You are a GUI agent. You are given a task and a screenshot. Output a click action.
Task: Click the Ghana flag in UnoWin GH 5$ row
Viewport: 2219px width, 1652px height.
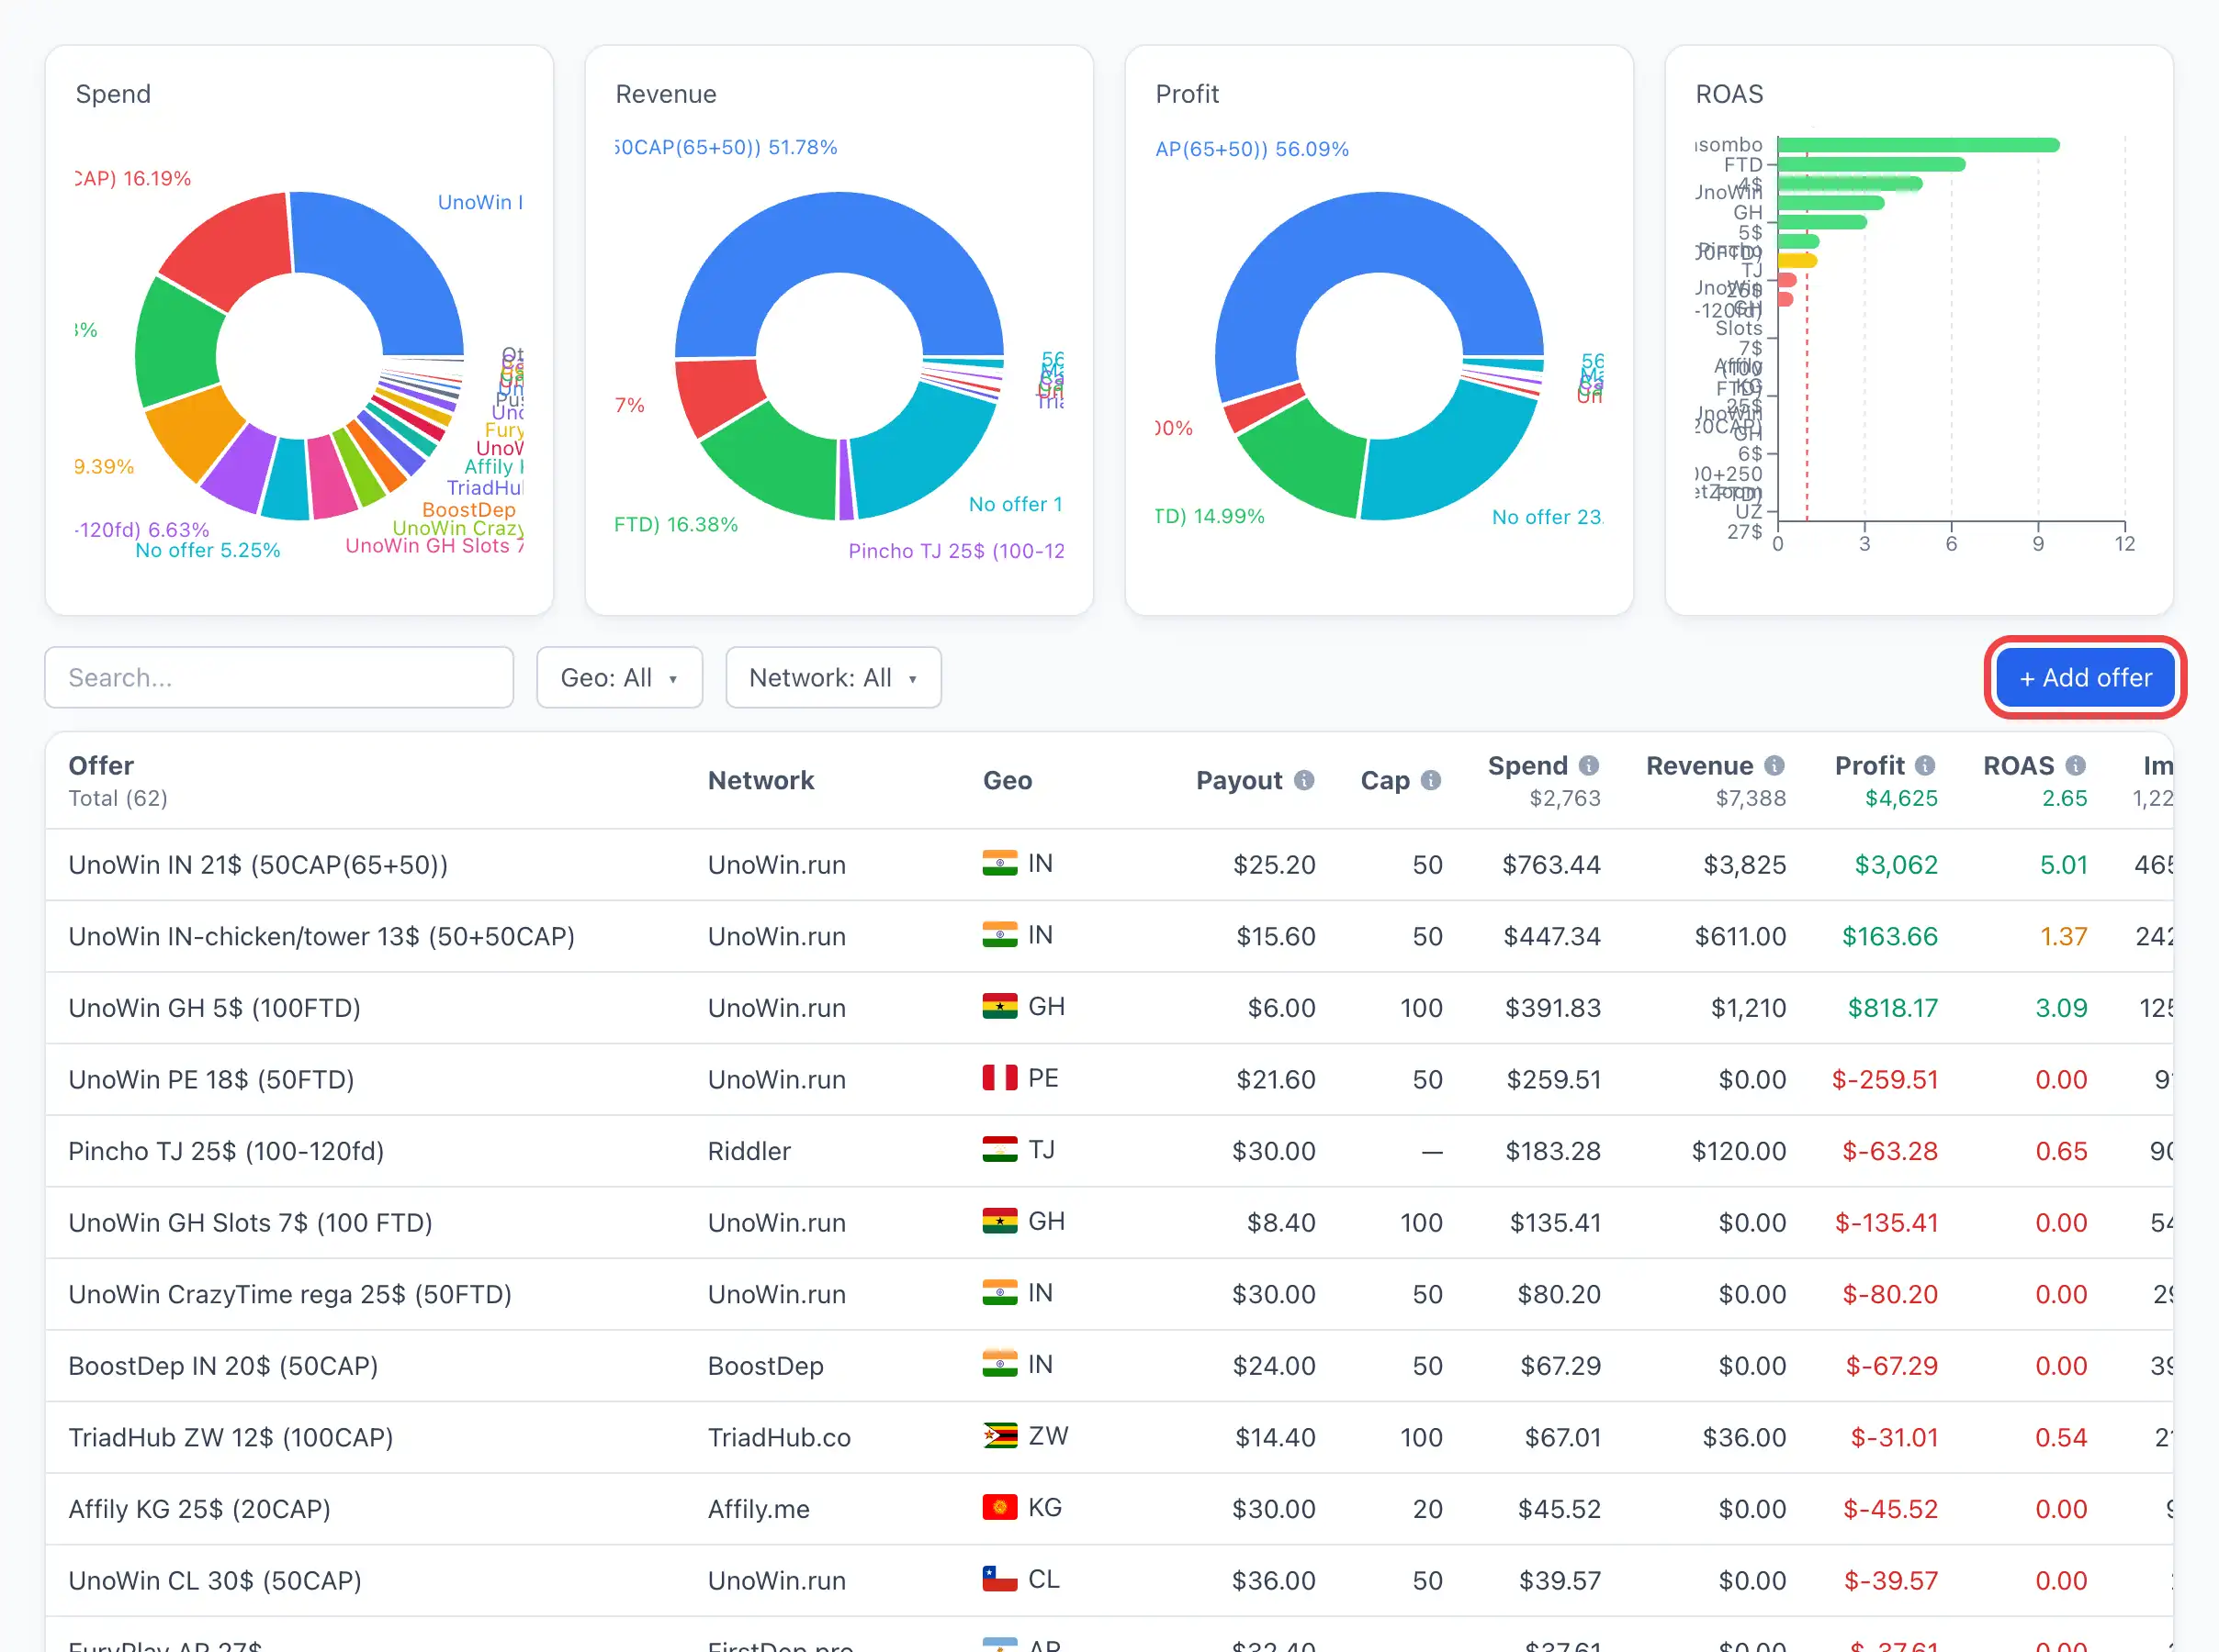pyautogui.click(x=999, y=1006)
